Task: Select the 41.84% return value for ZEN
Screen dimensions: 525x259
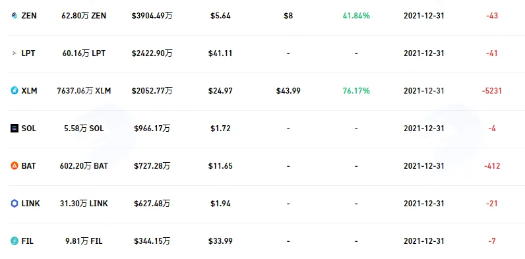Action: coord(356,16)
